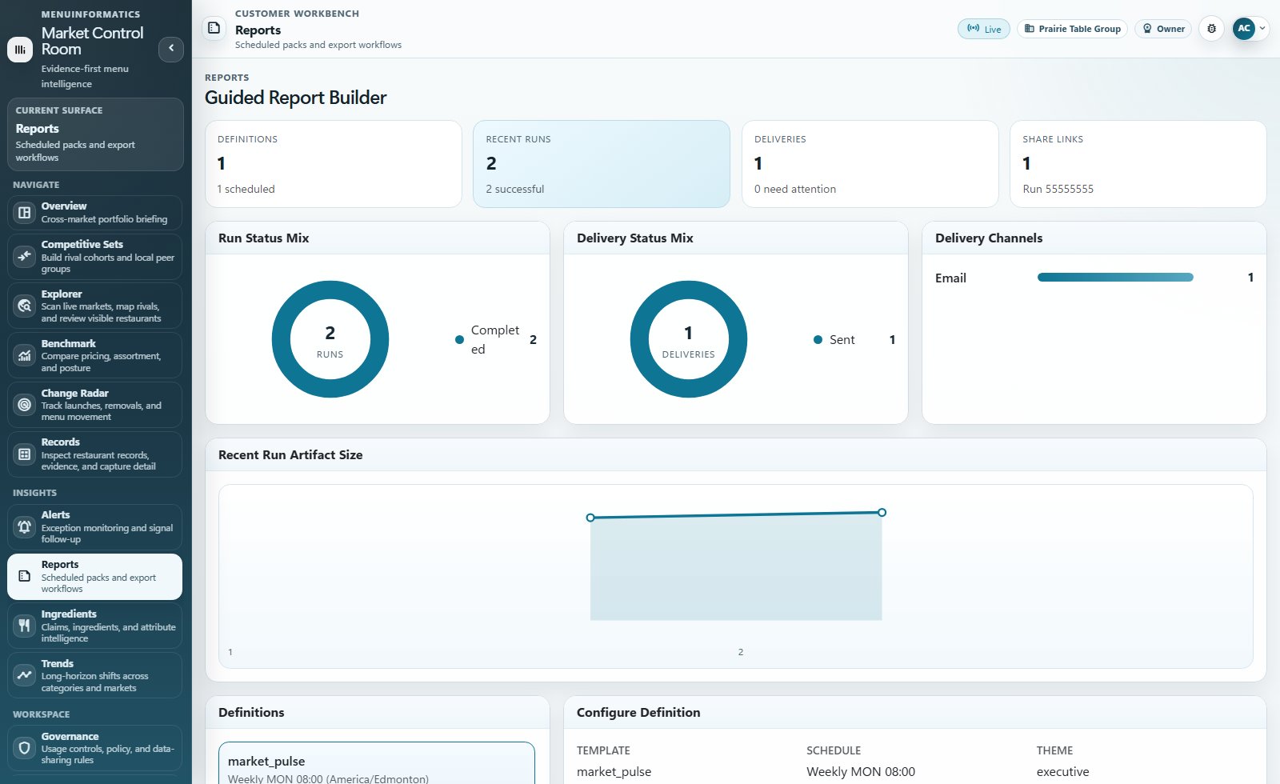Select the Deliveries summary card

pos(870,164)
